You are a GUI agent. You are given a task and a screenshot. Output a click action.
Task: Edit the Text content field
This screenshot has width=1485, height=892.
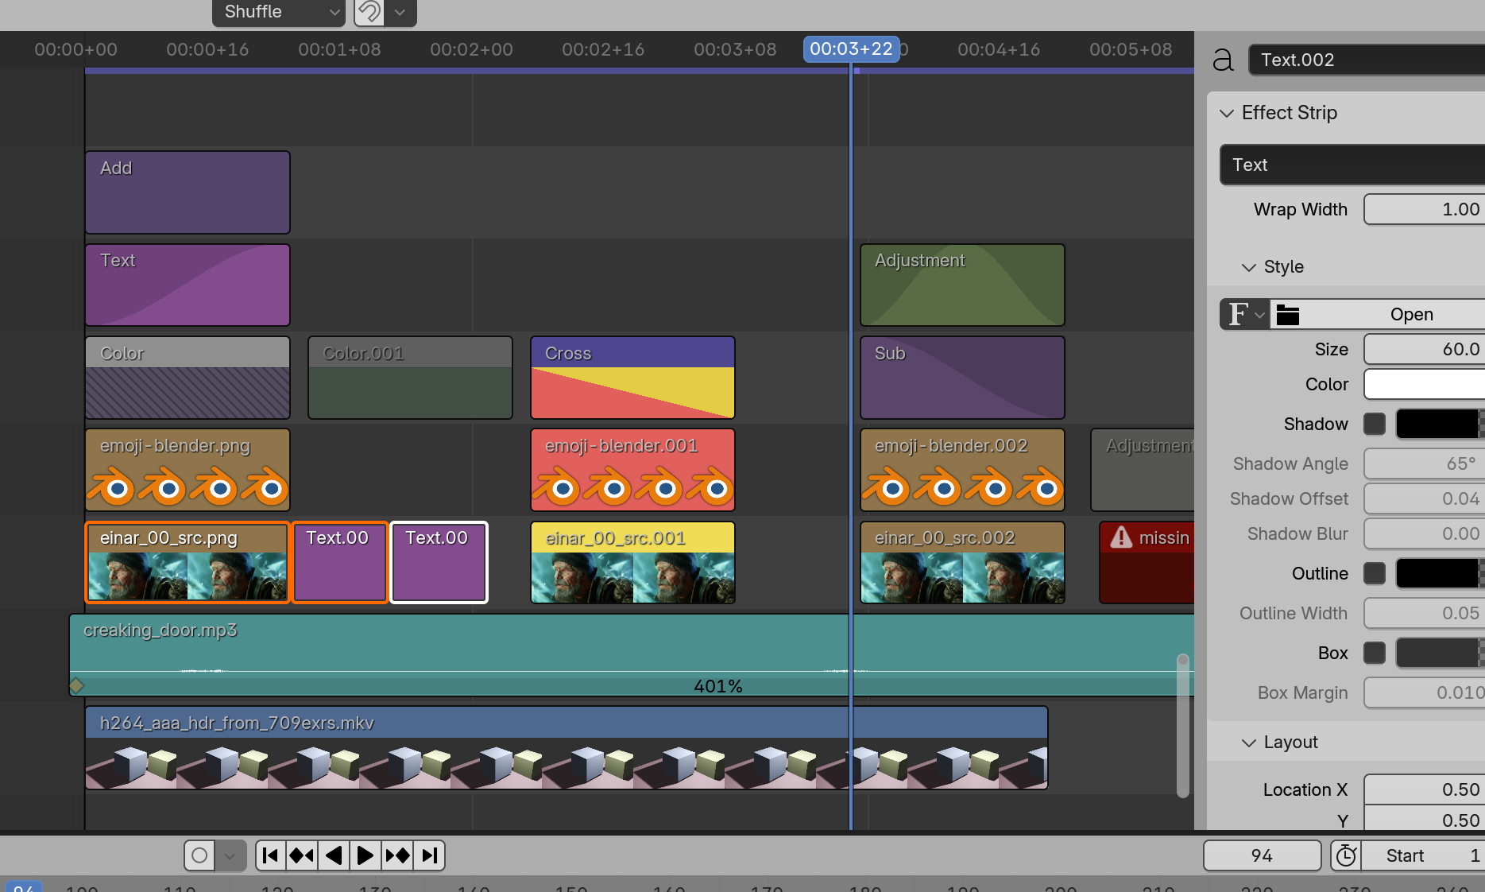pyautogui.click(x=1352, y=165)
